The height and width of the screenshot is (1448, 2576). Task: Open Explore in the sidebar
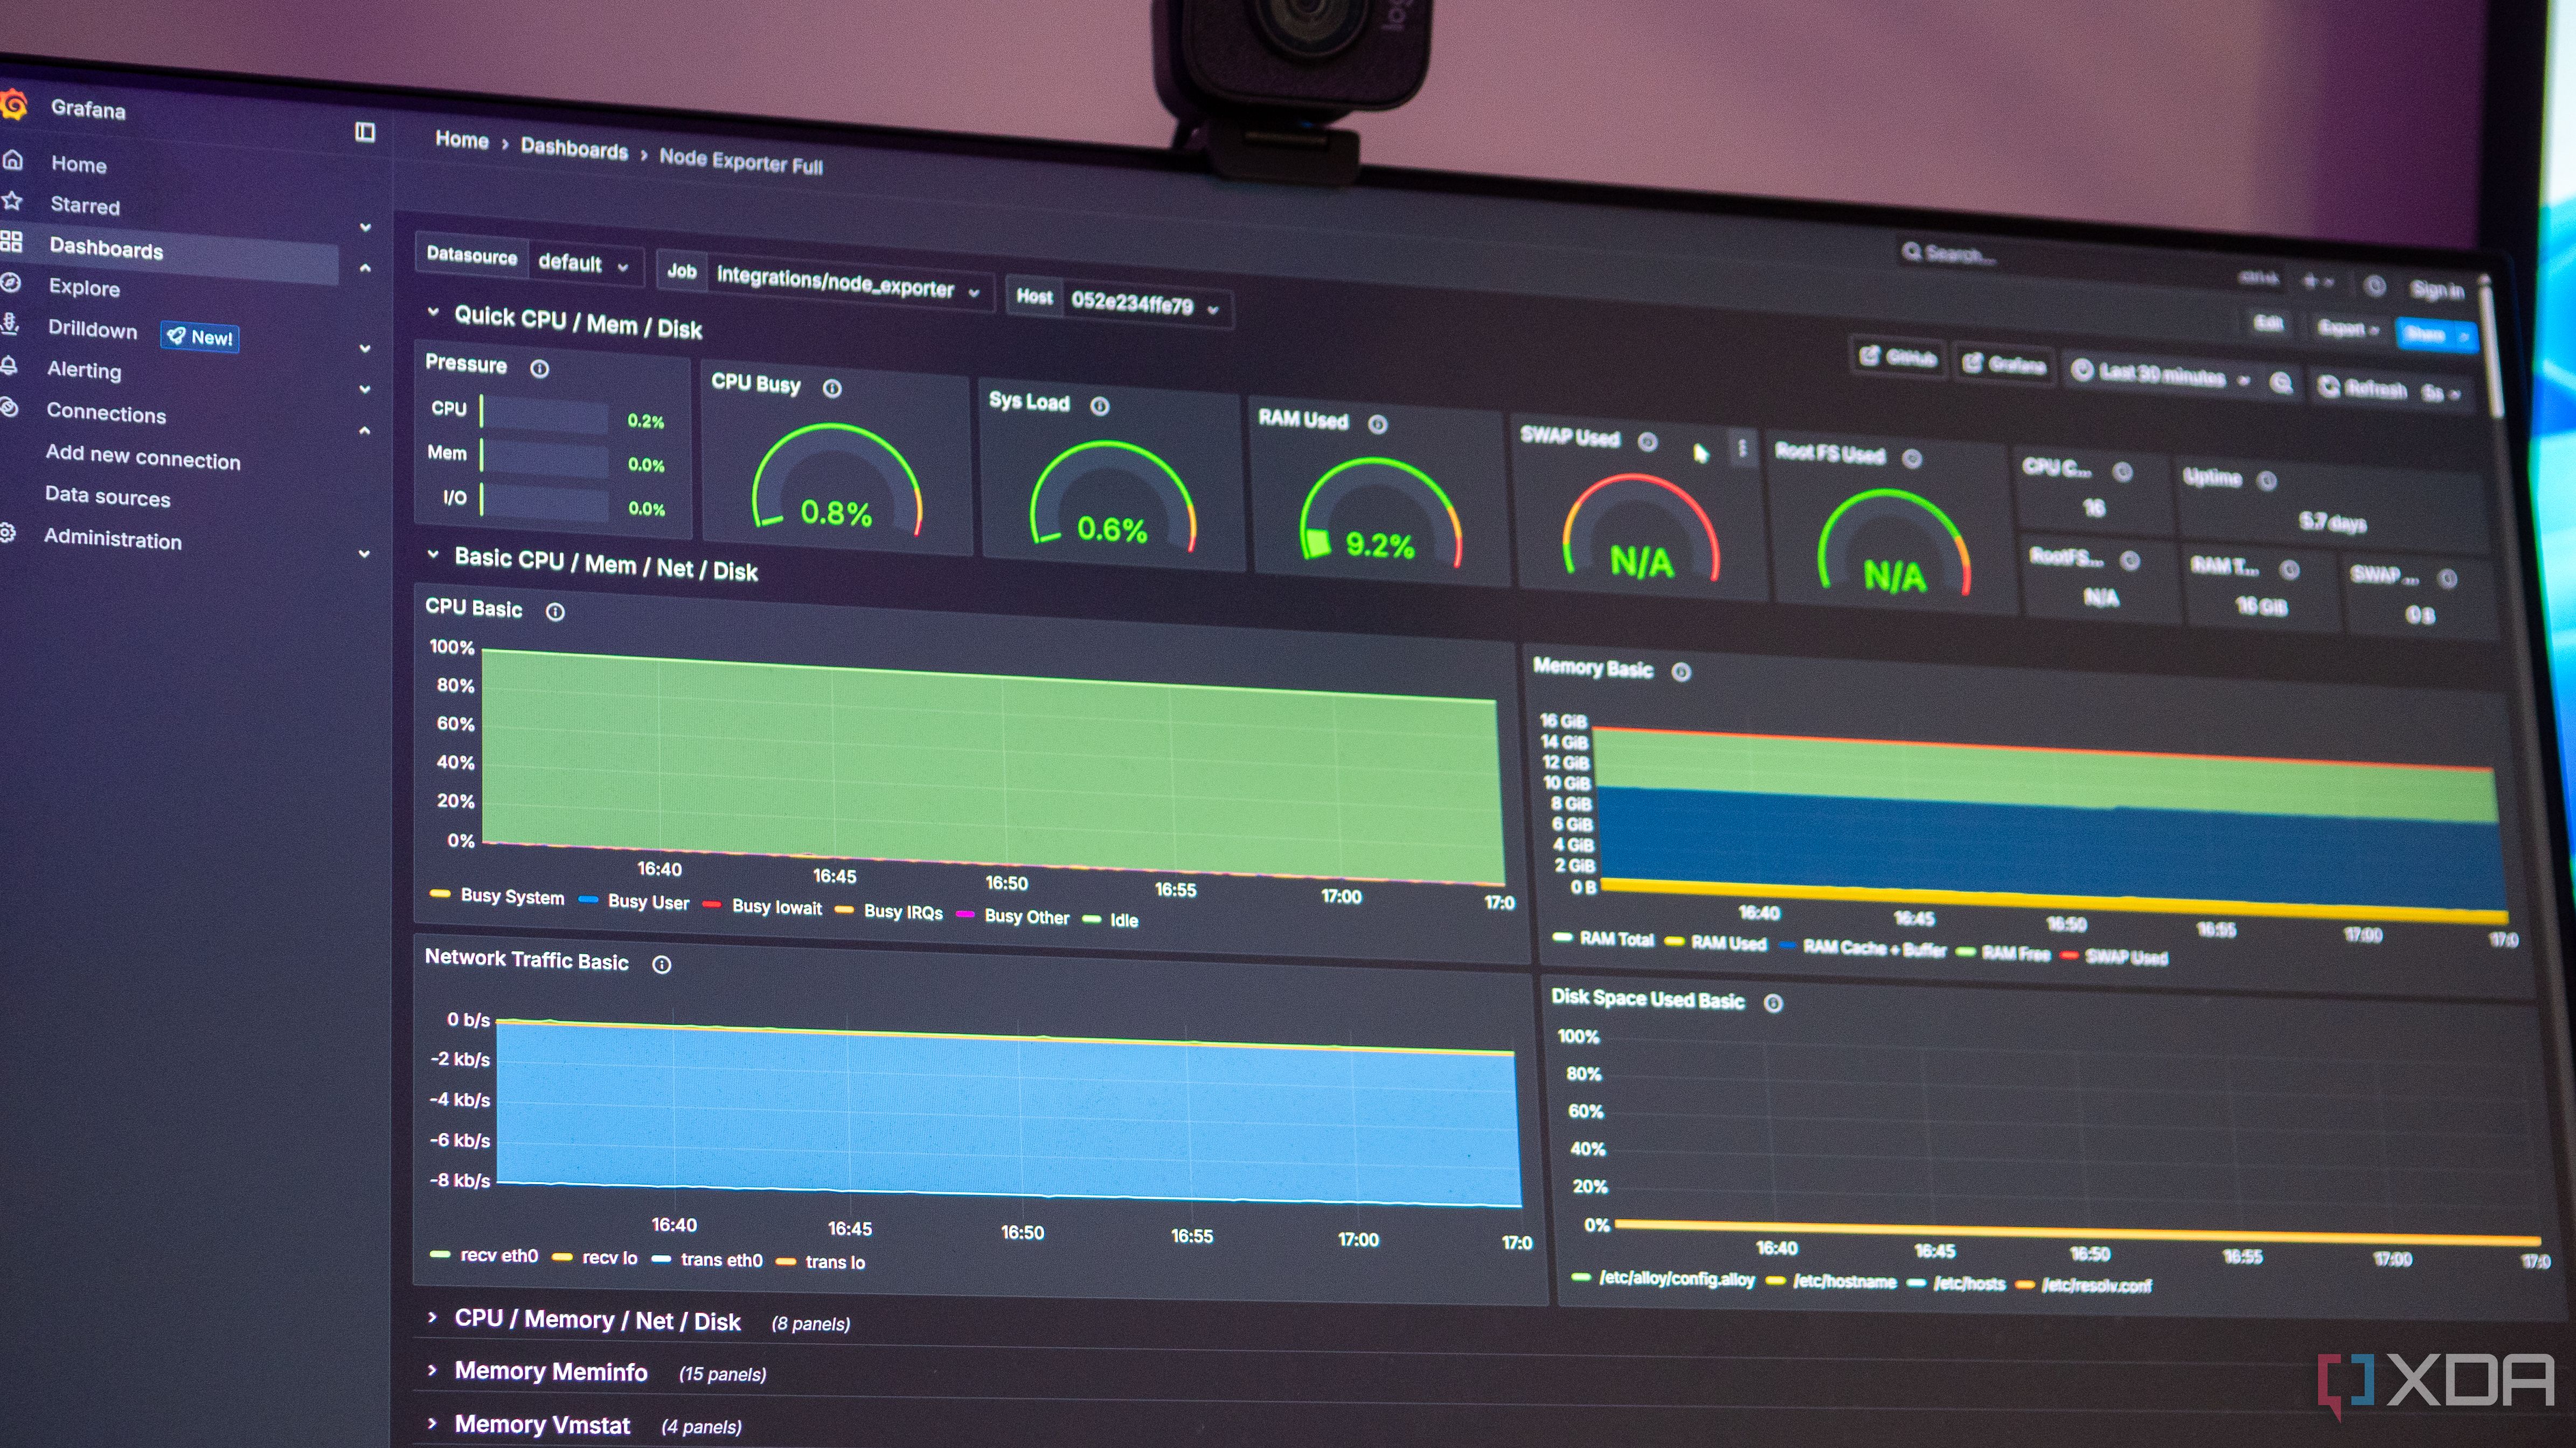tap(84, 288)
